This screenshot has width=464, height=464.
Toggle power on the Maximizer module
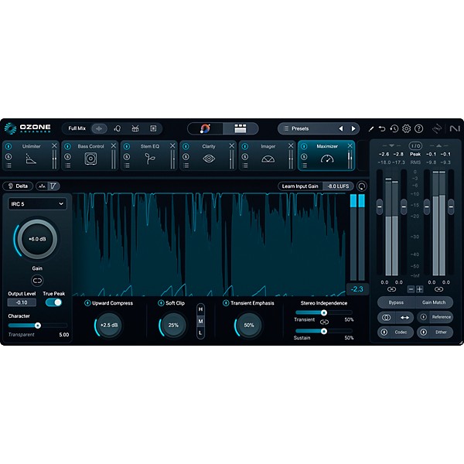(x=304, y=146)
